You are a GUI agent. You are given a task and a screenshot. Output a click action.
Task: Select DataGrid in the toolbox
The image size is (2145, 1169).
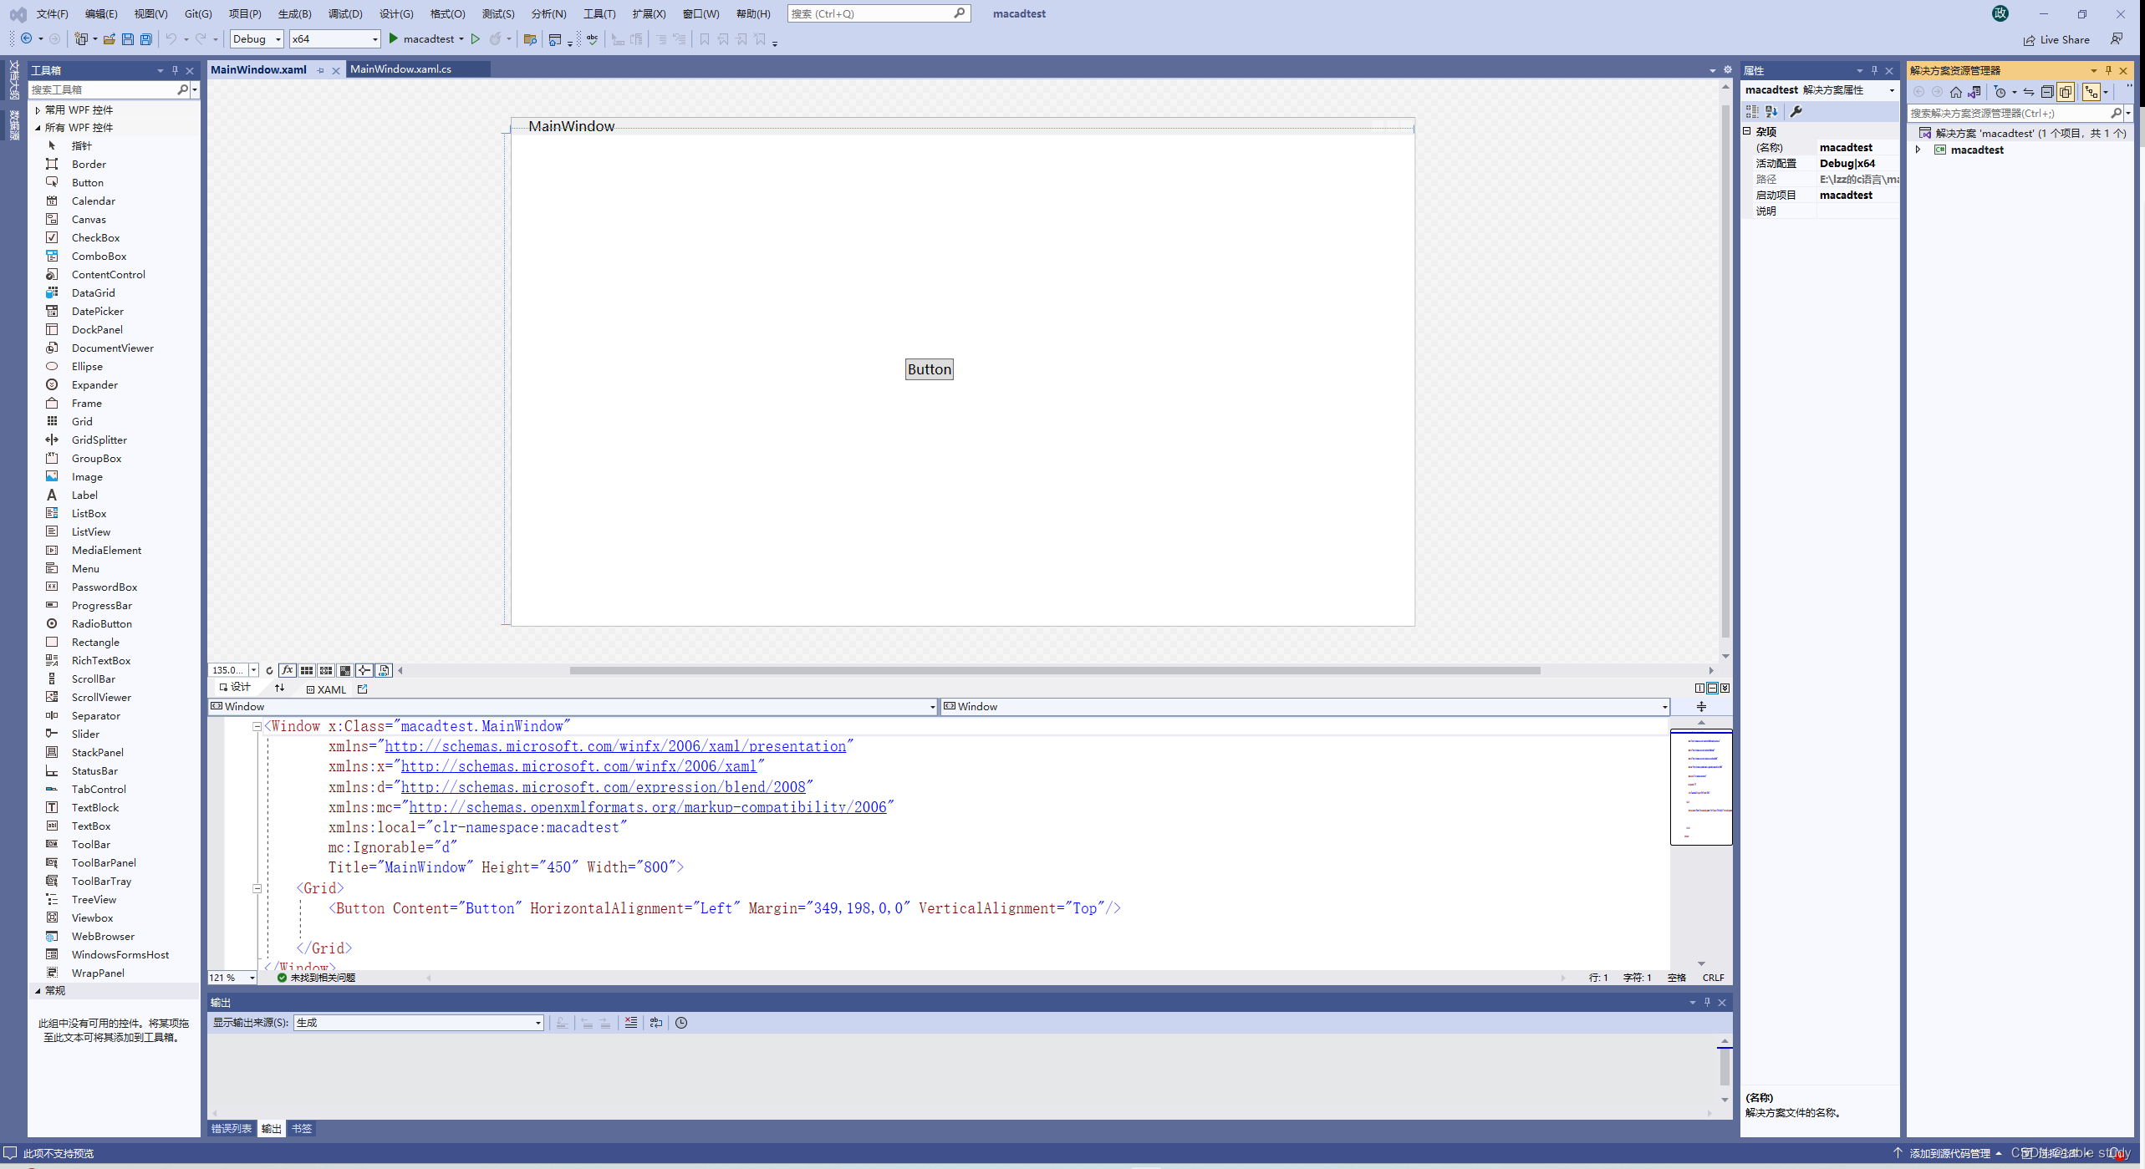[x=93, y=292]
